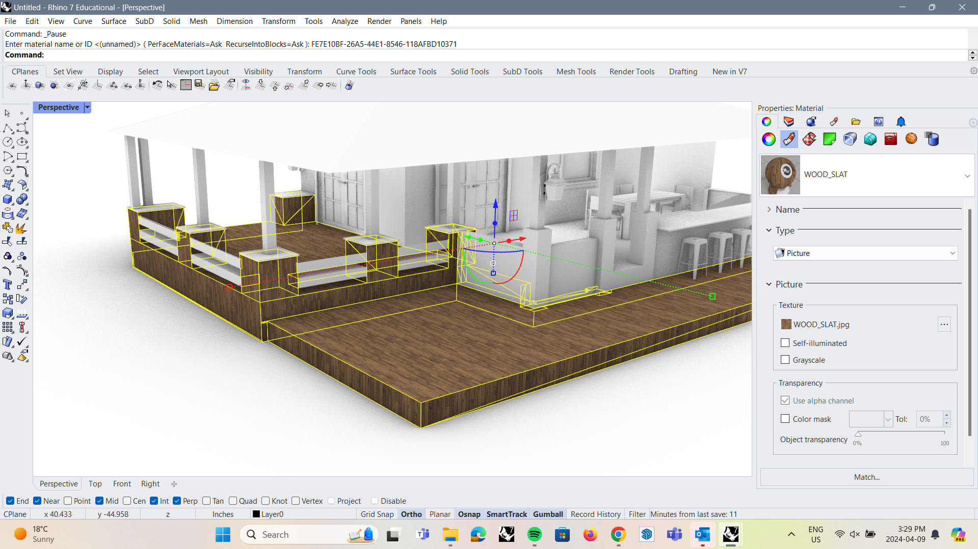The width and height of the screenshot is (978, 549).
Task: Open the material Type dropdown showing Picture
Action: [864, 253]
